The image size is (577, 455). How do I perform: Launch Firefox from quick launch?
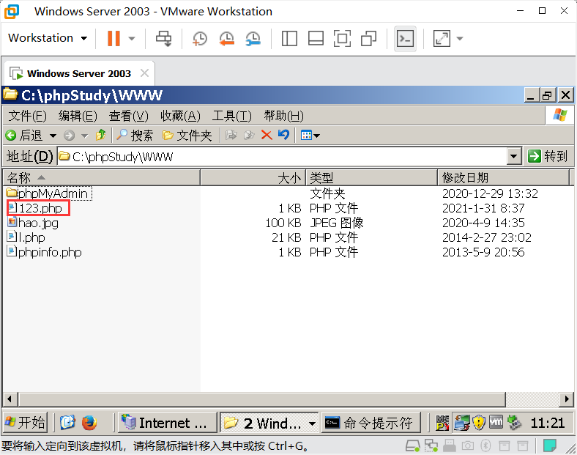89,423
